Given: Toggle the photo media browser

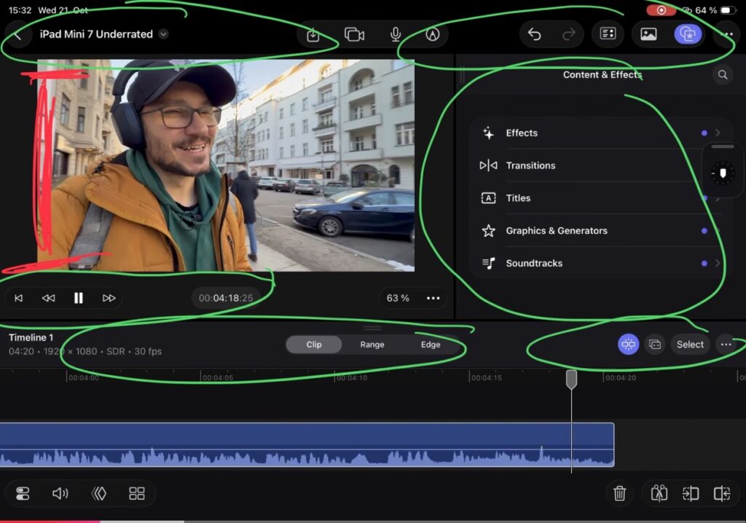Looking at the screenshot, I should (648, 34).
